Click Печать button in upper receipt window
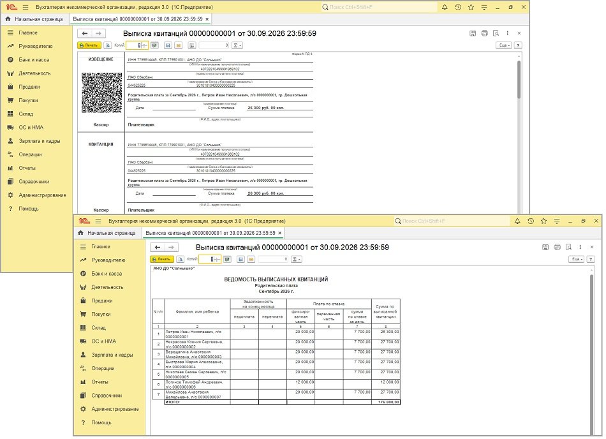 click(89, 45)
